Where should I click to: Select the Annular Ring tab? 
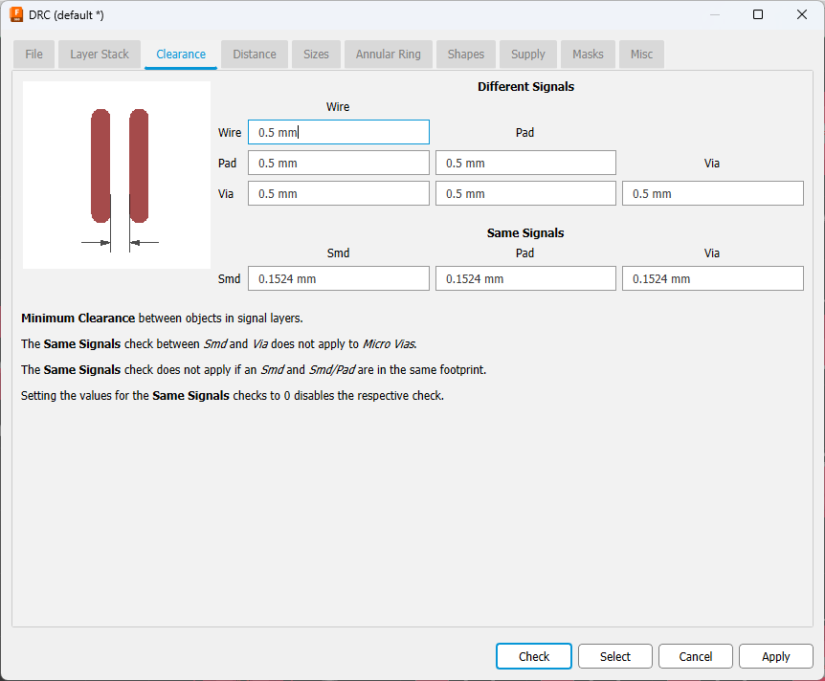[389, 55]
